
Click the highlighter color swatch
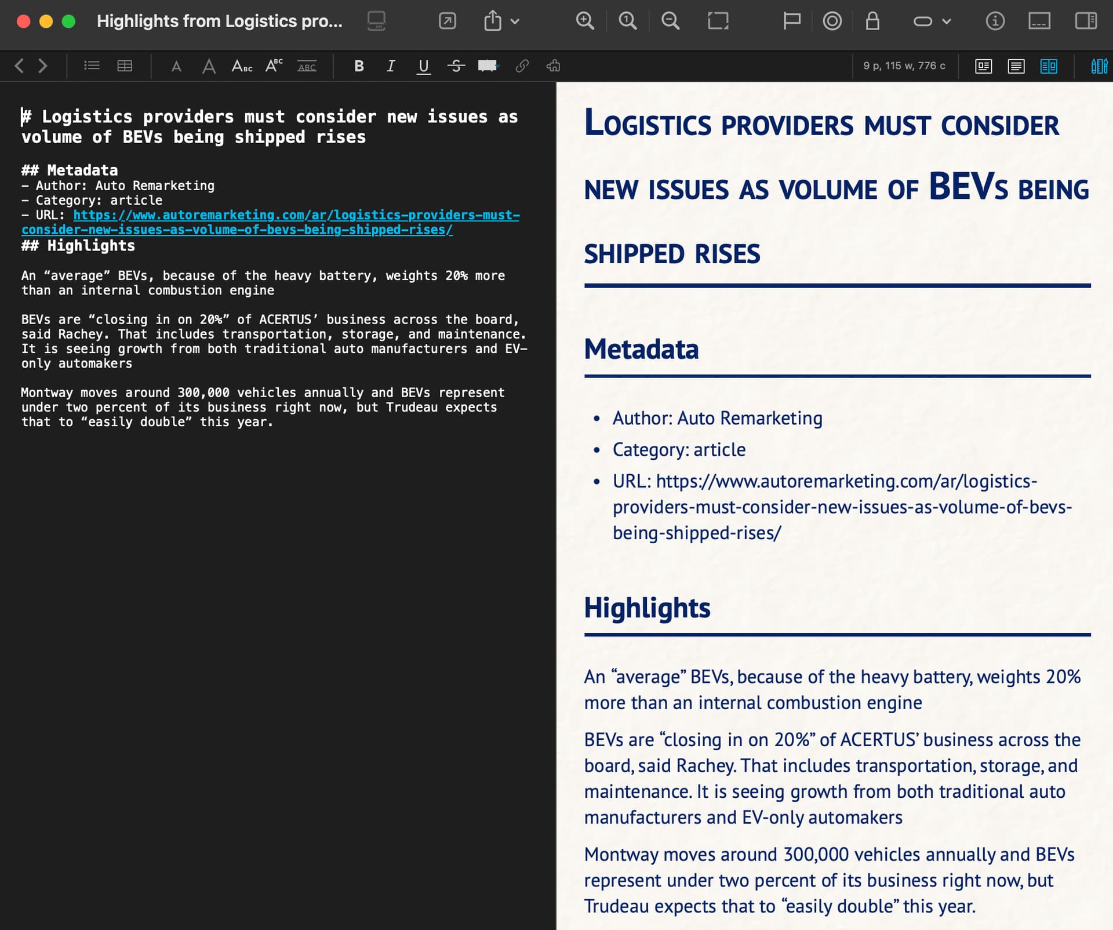(486, 66)
